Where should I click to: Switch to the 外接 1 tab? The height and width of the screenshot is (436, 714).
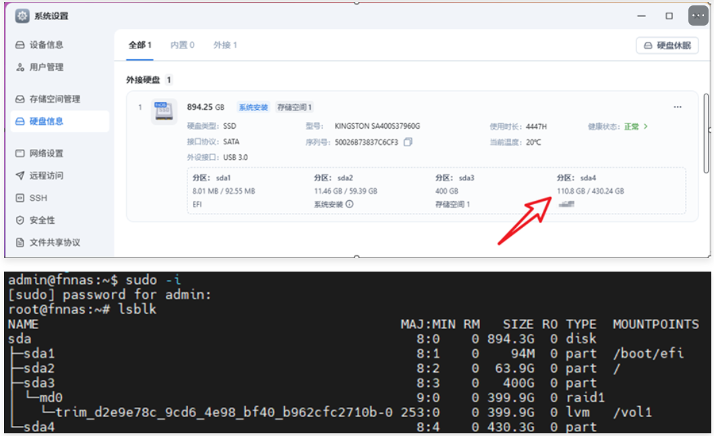(225, 45)
